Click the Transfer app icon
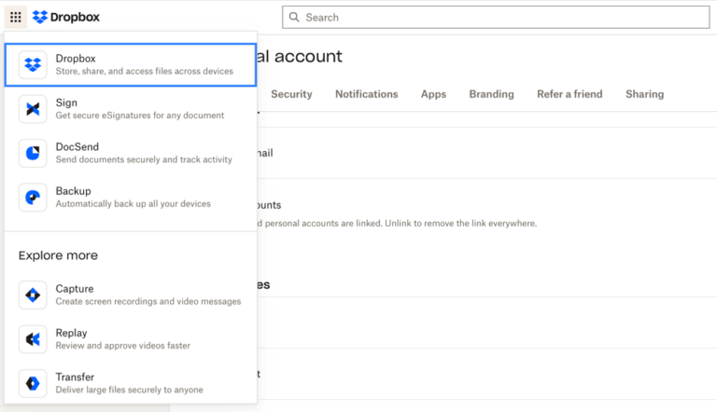Viewport: 717px width, 412px height. click(x=33, y=383)
